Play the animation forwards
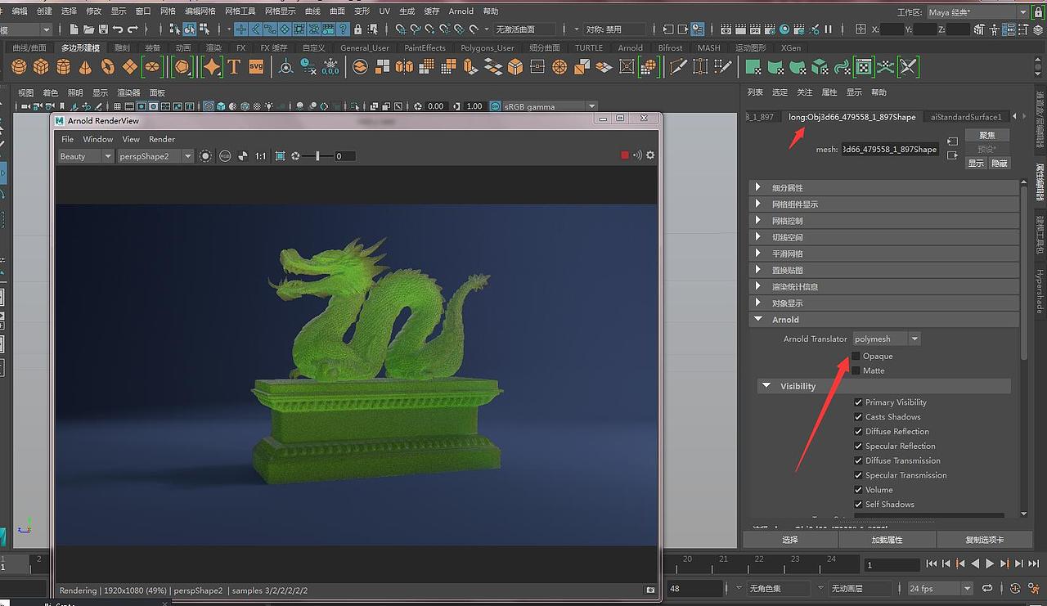 click(990, 563)
